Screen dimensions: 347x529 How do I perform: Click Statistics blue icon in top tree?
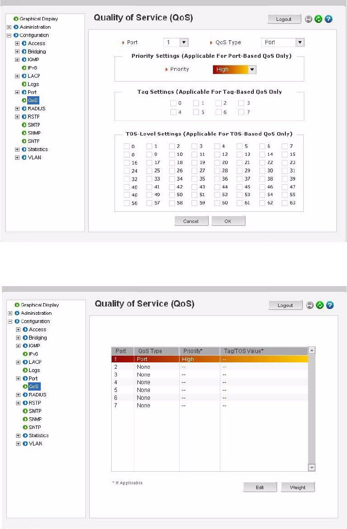(24, 150)
